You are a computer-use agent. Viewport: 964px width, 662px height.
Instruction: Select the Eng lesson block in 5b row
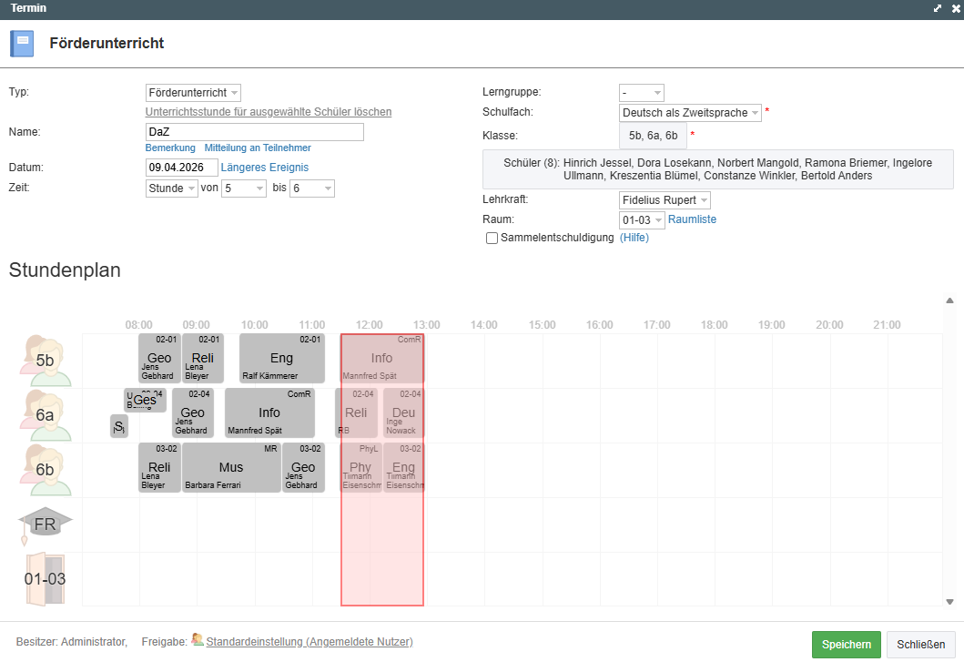pos(281,359)
